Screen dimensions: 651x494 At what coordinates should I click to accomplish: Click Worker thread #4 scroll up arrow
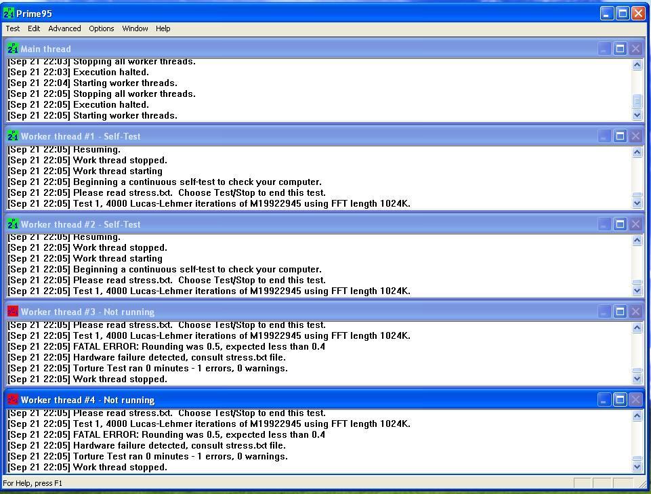637,416
